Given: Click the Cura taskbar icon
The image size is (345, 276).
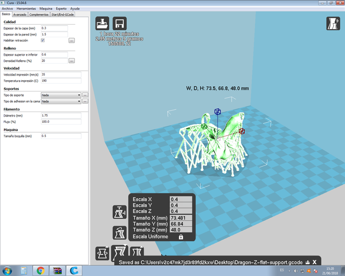Looking at the screenshot, I should click(x=74, y=271).
